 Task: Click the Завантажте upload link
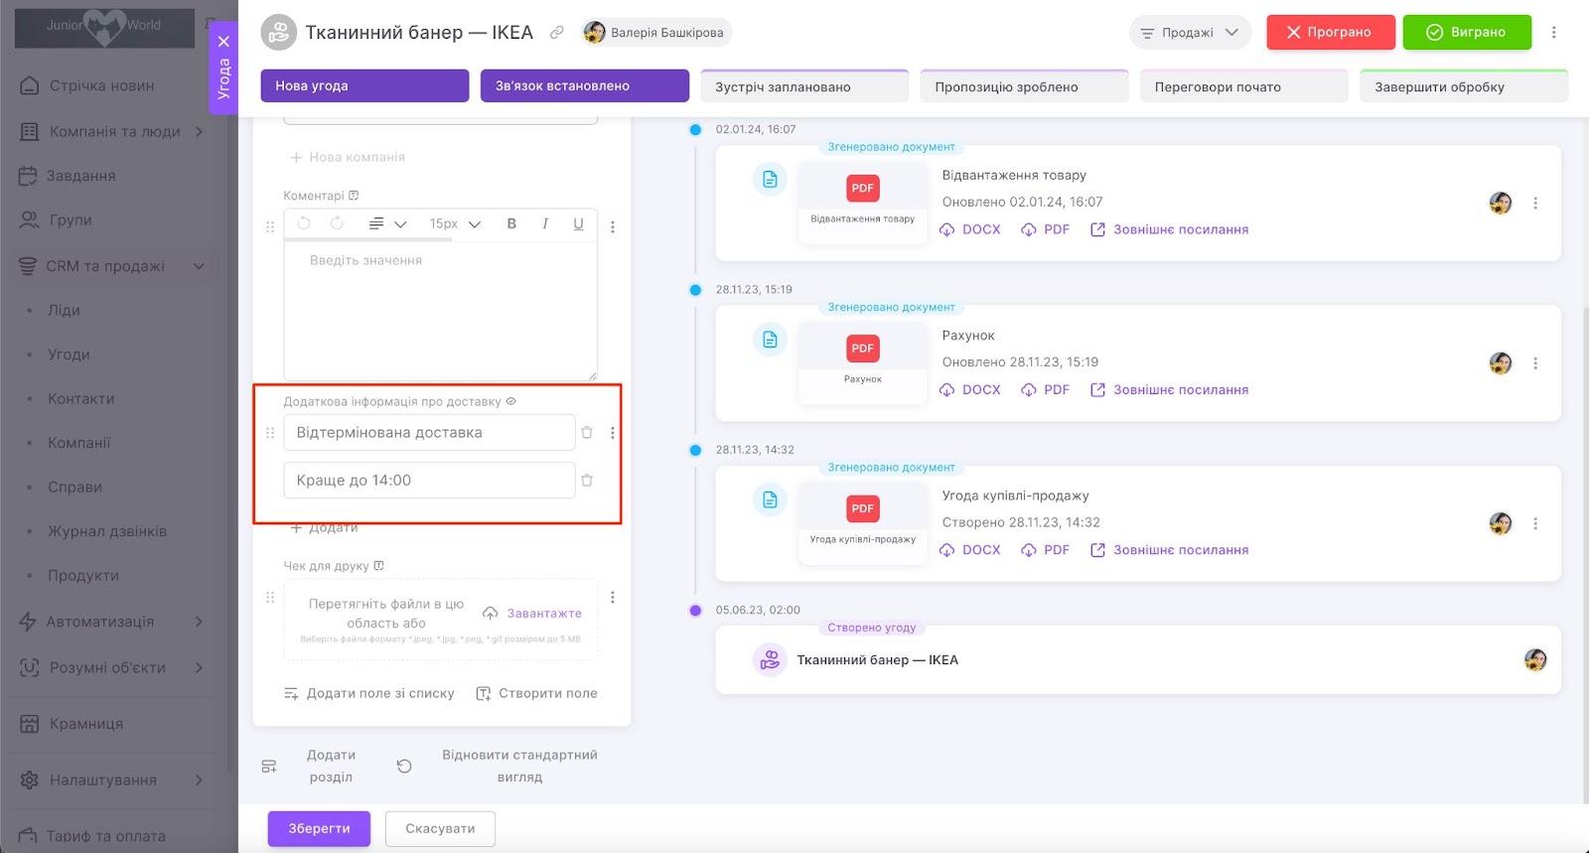[533, 614]
